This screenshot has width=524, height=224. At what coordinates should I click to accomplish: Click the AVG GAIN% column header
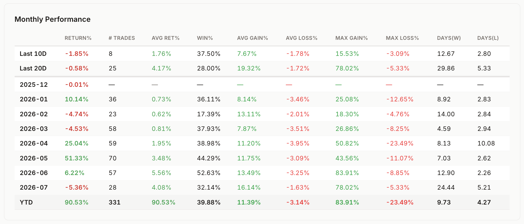[253, 38]
